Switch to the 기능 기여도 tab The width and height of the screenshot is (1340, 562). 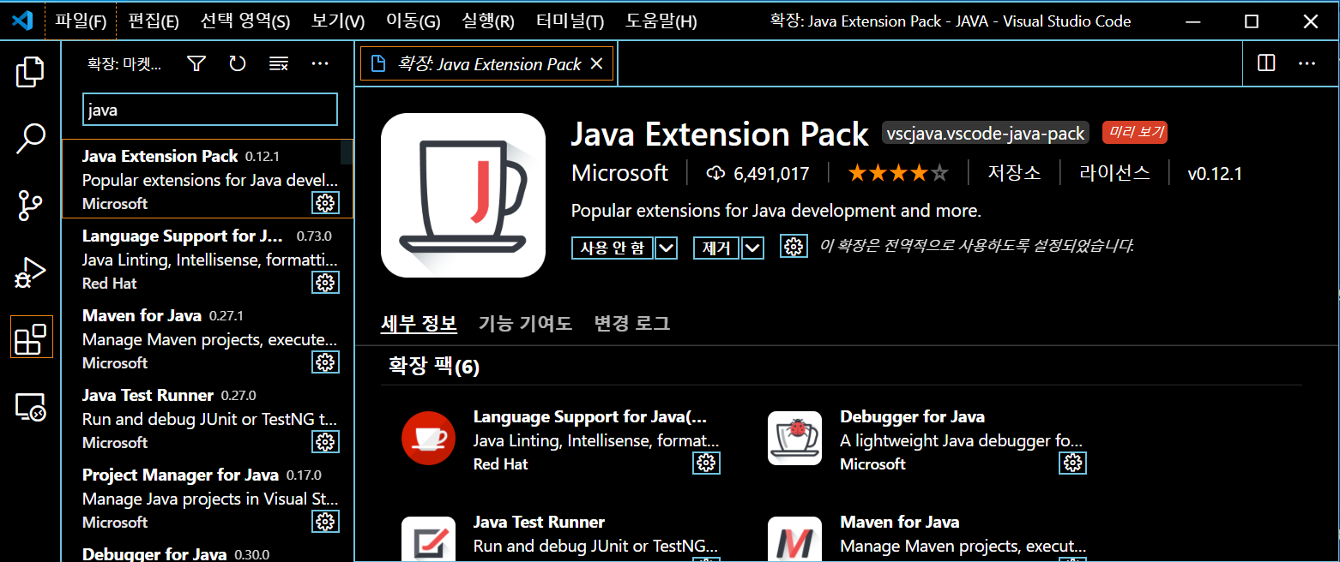point(525,323)
